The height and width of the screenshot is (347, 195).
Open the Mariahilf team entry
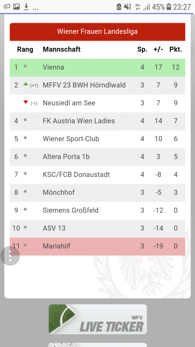click(97, 247)
